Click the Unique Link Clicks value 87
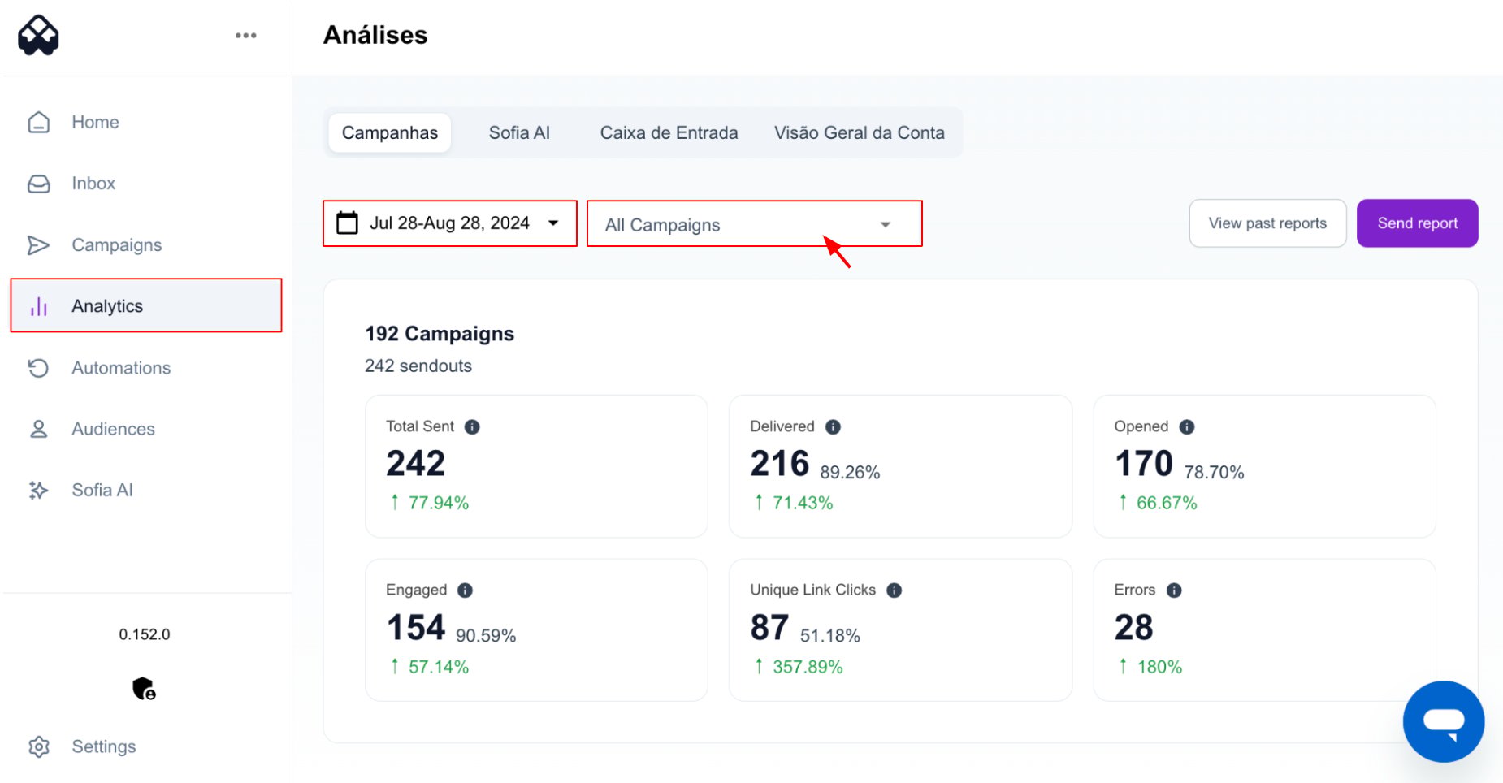Screen dimensions: 1503x783 point(769,627)
